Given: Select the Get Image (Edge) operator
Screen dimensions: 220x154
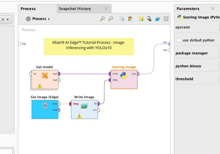Looking at the screenshot, I should [45, 109].
